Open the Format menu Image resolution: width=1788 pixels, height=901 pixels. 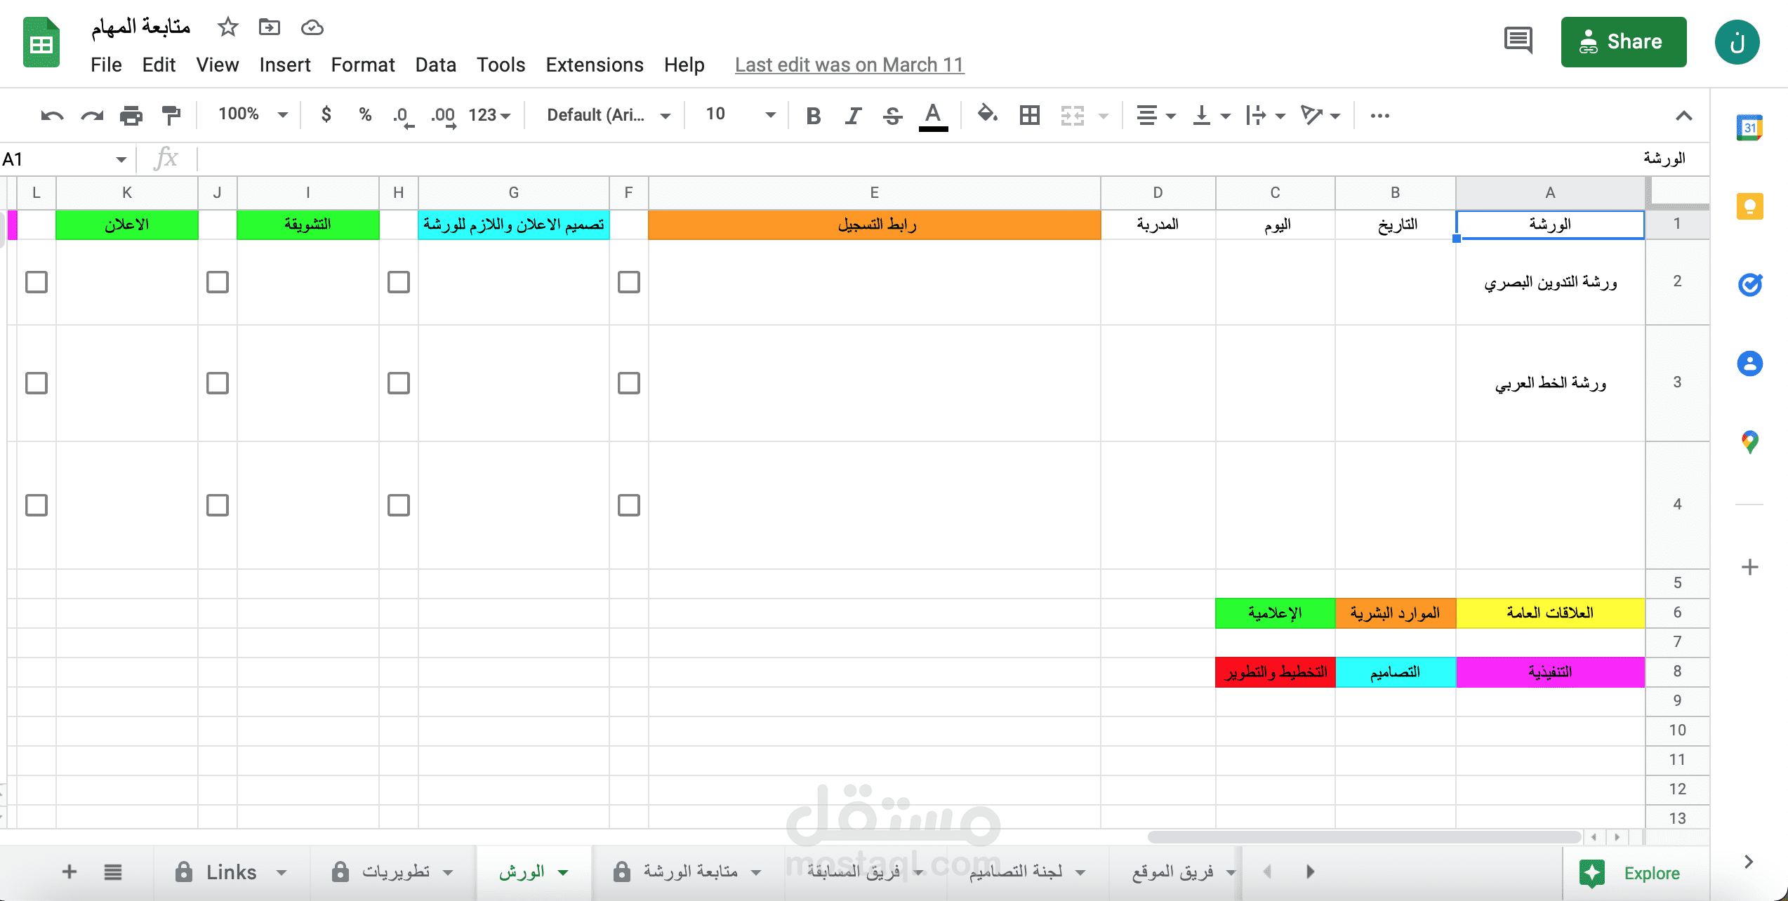(x=359, y=65)
